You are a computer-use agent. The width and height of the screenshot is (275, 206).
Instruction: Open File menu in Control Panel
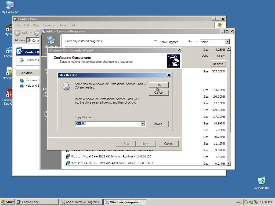click(x=17, y=25)
